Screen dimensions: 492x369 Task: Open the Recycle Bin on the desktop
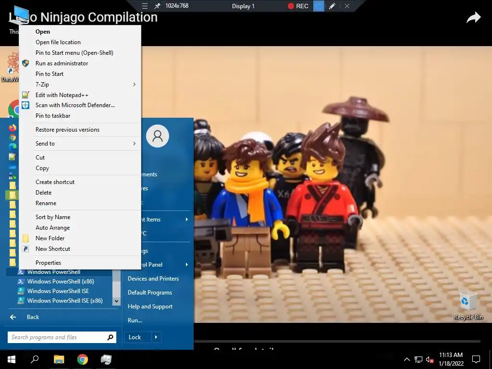[x=468, y=306]
